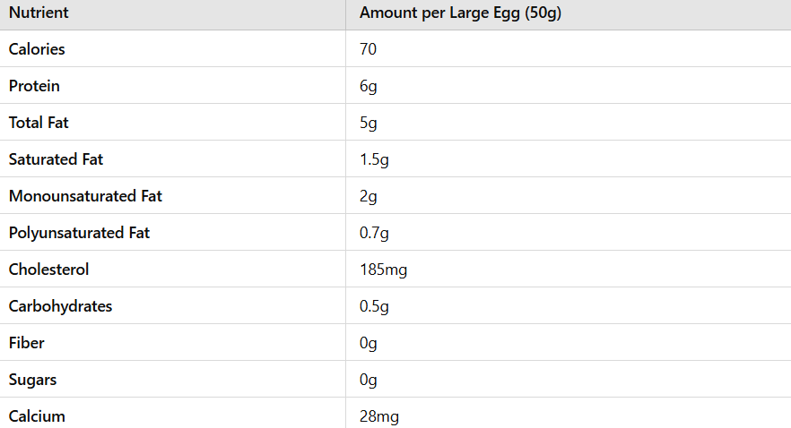This screenshot has height=428, width=791.
Task: Click the Monounsaturated Fat label
Action: click(x=85, y=196)
